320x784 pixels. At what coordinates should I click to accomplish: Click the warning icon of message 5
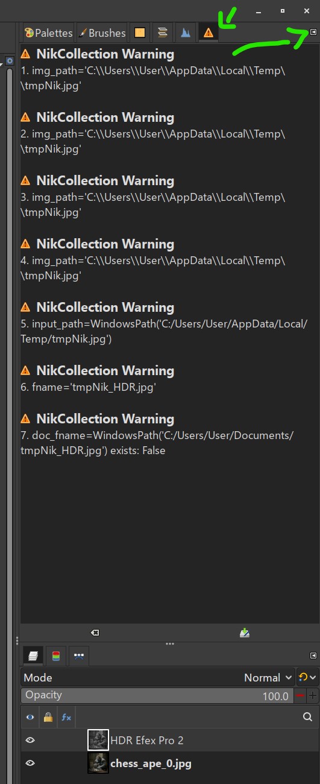[25, 307]
